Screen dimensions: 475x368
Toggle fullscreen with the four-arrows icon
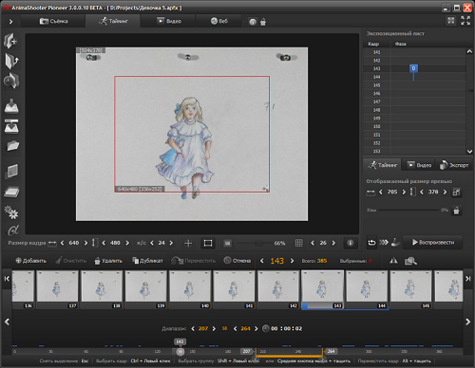pyautogui.click(x=465, y=21)
